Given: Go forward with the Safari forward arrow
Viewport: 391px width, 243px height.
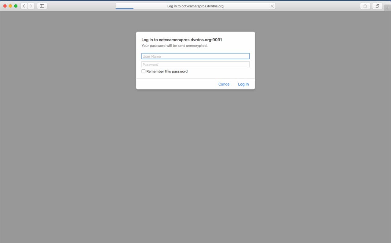Looking at the screenshot, I should [x=31, y=6].
